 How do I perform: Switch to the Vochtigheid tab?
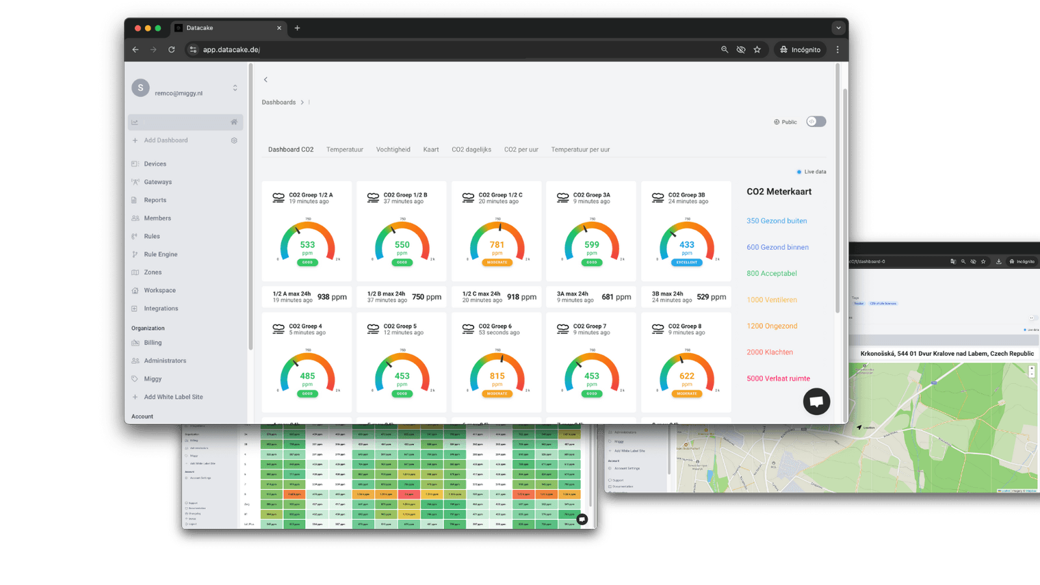[x=393, y=150]
